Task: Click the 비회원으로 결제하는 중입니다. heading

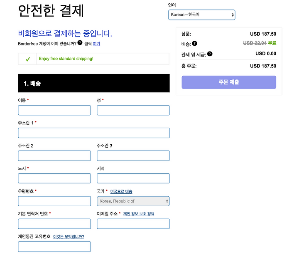Action: coord(65,33)
